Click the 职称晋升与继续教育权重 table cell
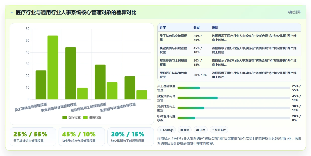This screenshot has width=311, height=156. (x=174, y=75)
